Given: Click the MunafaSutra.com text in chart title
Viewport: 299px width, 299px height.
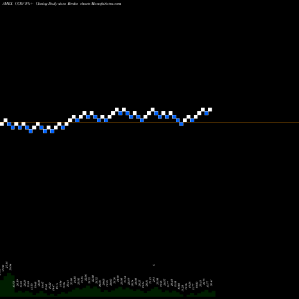Looking at the screenshot, I should click(106, 4).
